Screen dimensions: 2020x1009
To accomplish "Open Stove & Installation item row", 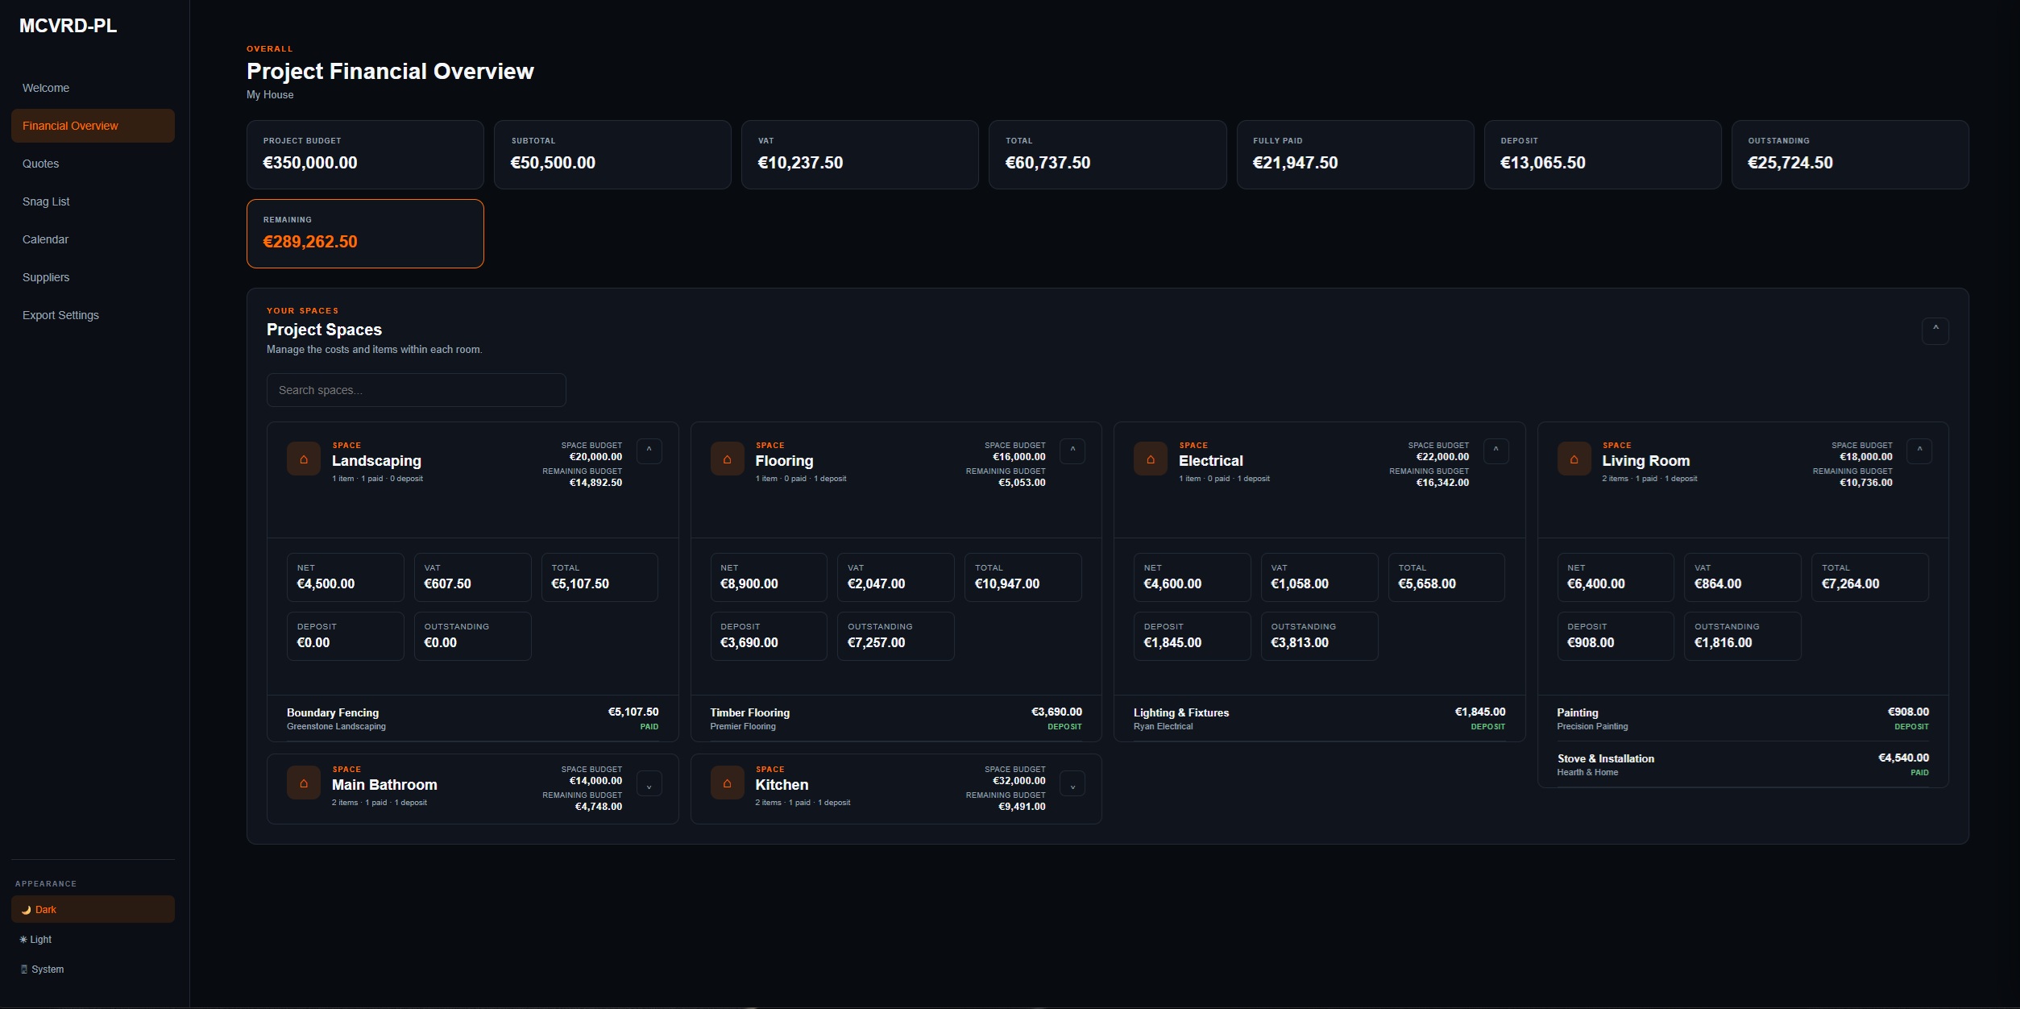I will pos(1743,764).
